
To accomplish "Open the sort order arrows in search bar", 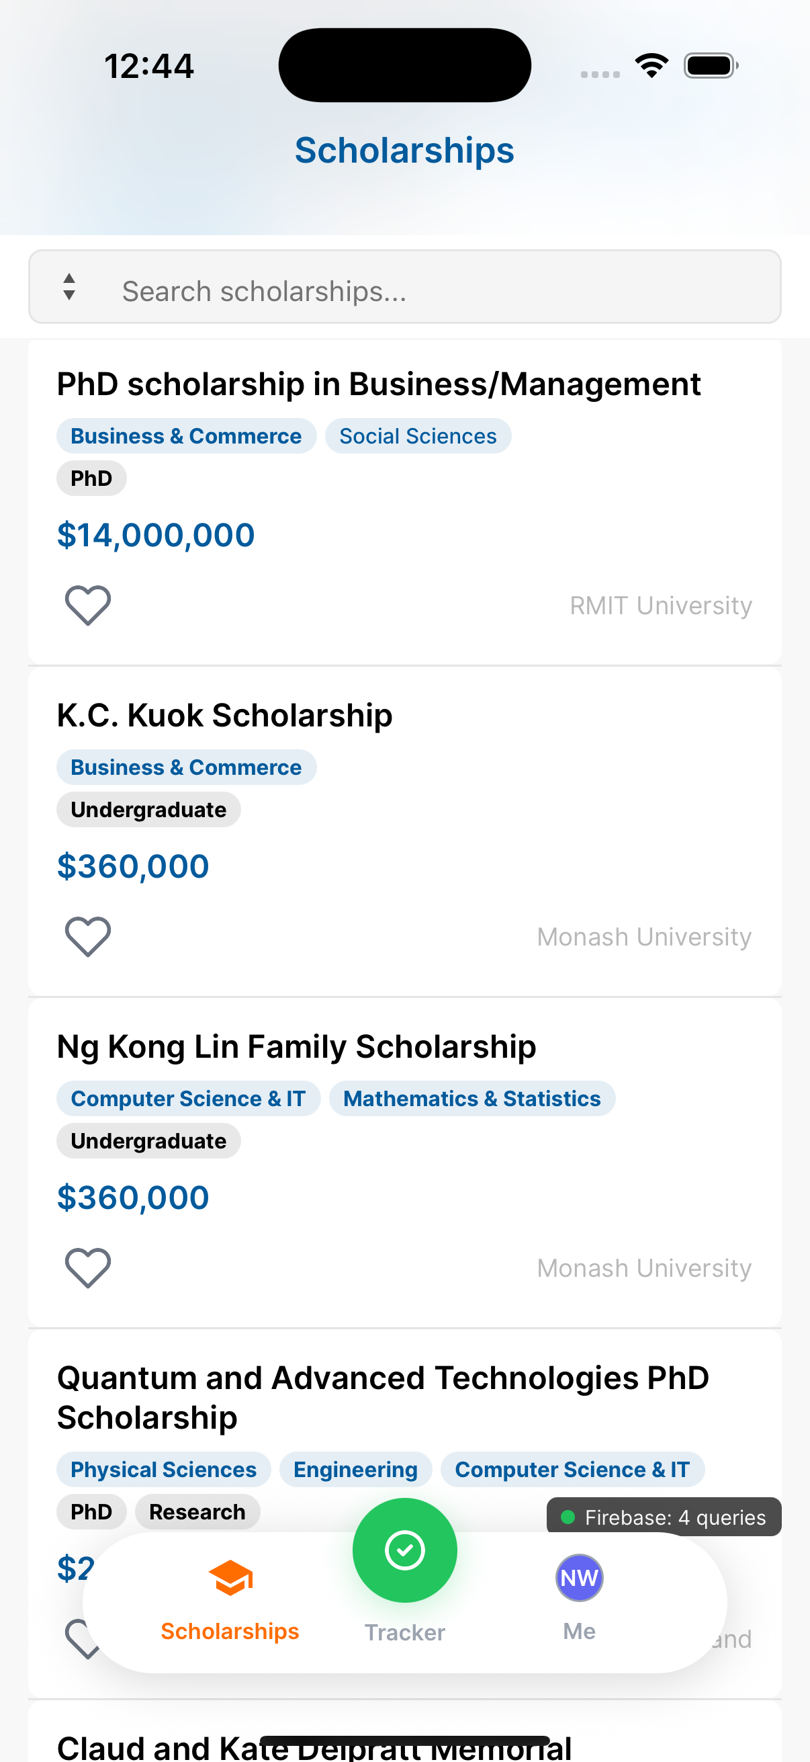I will [69, 288].
